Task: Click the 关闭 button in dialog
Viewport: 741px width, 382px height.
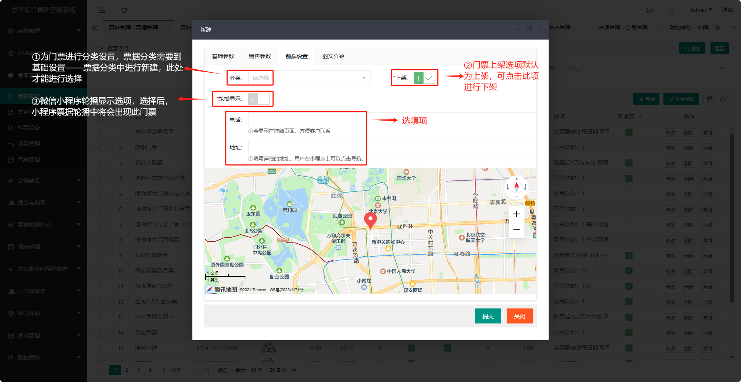Action: (x=520, y=316)
